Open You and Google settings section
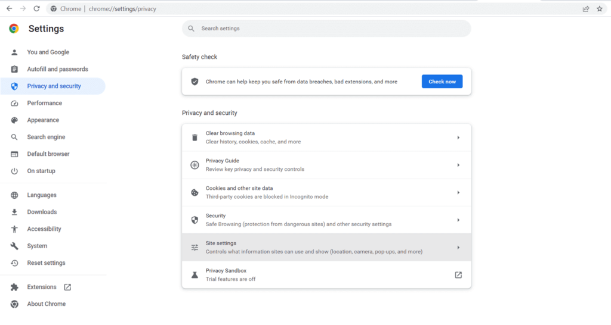611x325 pixels. tap(53, 52)
